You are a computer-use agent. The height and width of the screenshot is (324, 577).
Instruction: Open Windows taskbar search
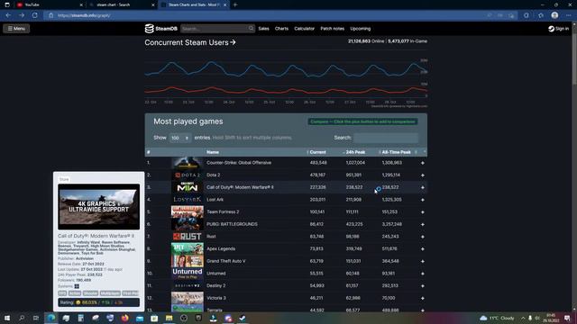[x=22, y=318]
